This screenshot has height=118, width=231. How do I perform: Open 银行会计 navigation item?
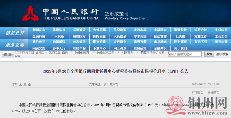click(201, 30)
